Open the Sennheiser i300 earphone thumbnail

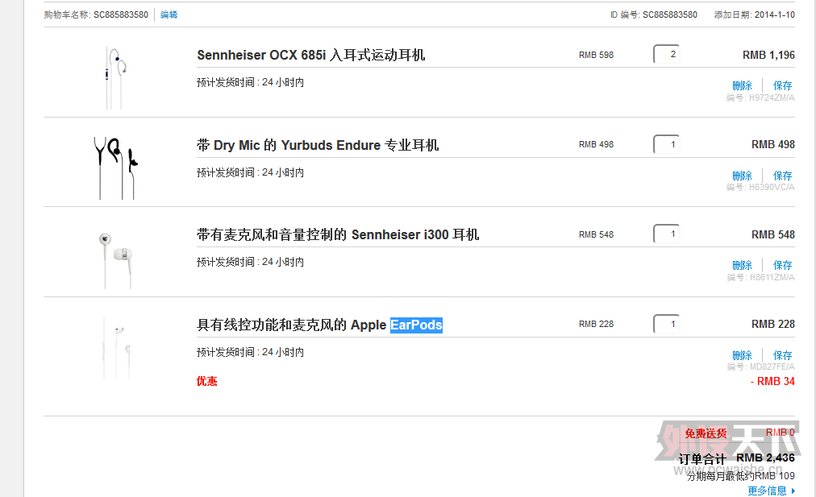114,256
